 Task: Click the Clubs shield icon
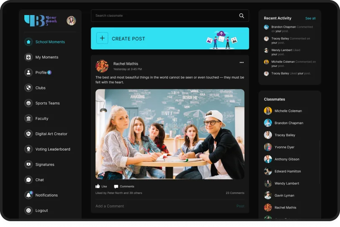coord(28,88)
